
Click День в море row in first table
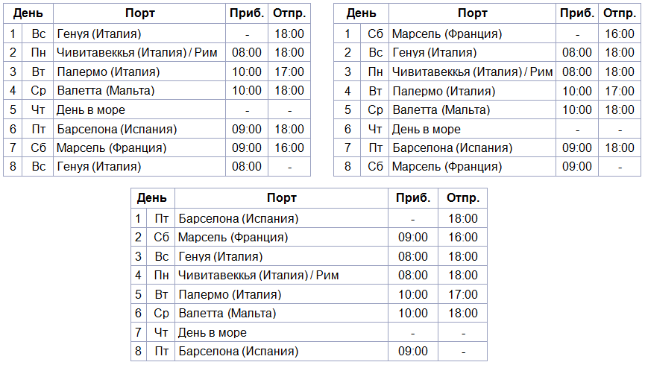(157, 110)
